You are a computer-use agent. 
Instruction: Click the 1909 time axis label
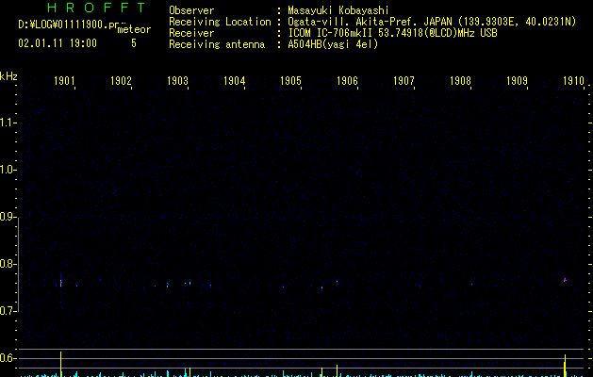point(517,80)
